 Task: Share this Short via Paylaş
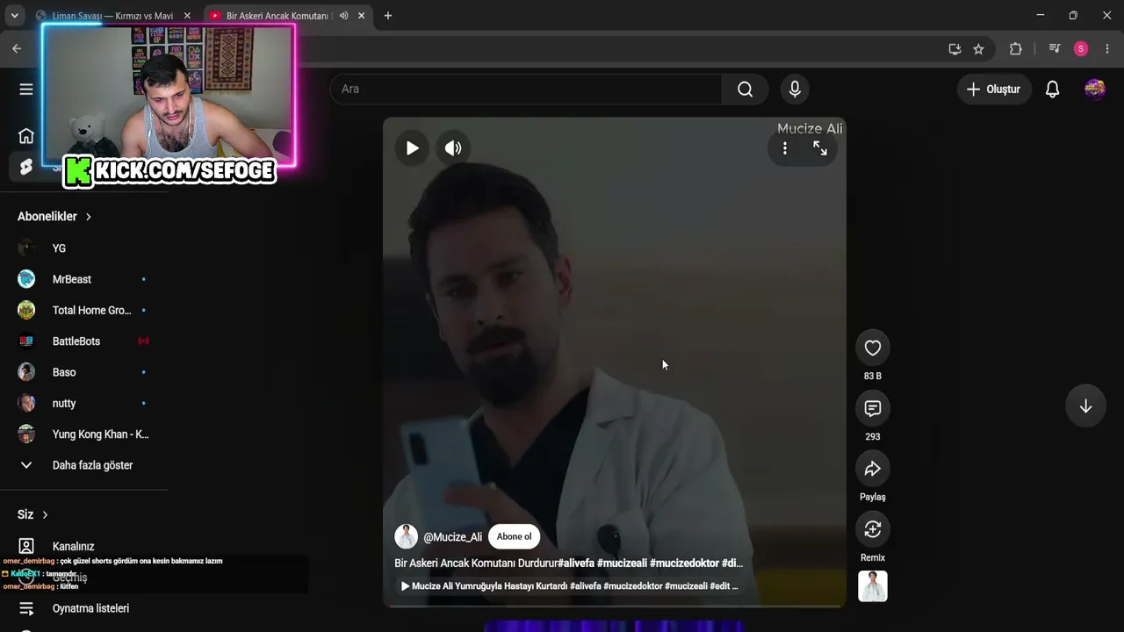pos(873,470)
